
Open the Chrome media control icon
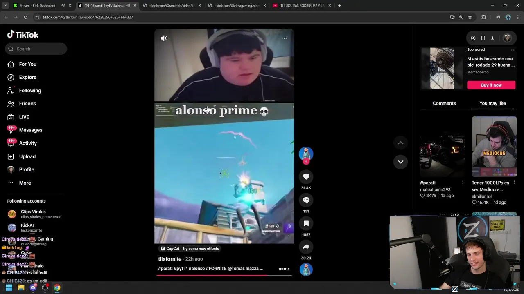tap(498, 17)
